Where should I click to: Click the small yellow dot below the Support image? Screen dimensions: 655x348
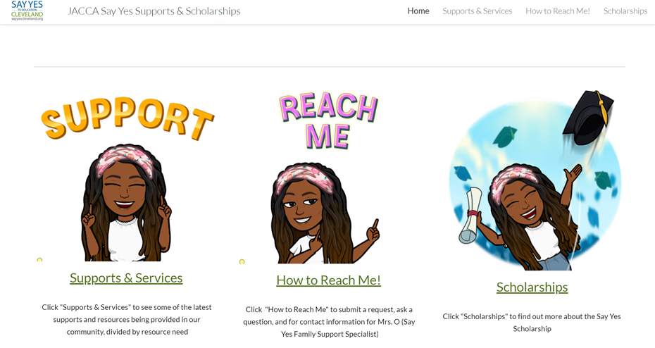39,260
